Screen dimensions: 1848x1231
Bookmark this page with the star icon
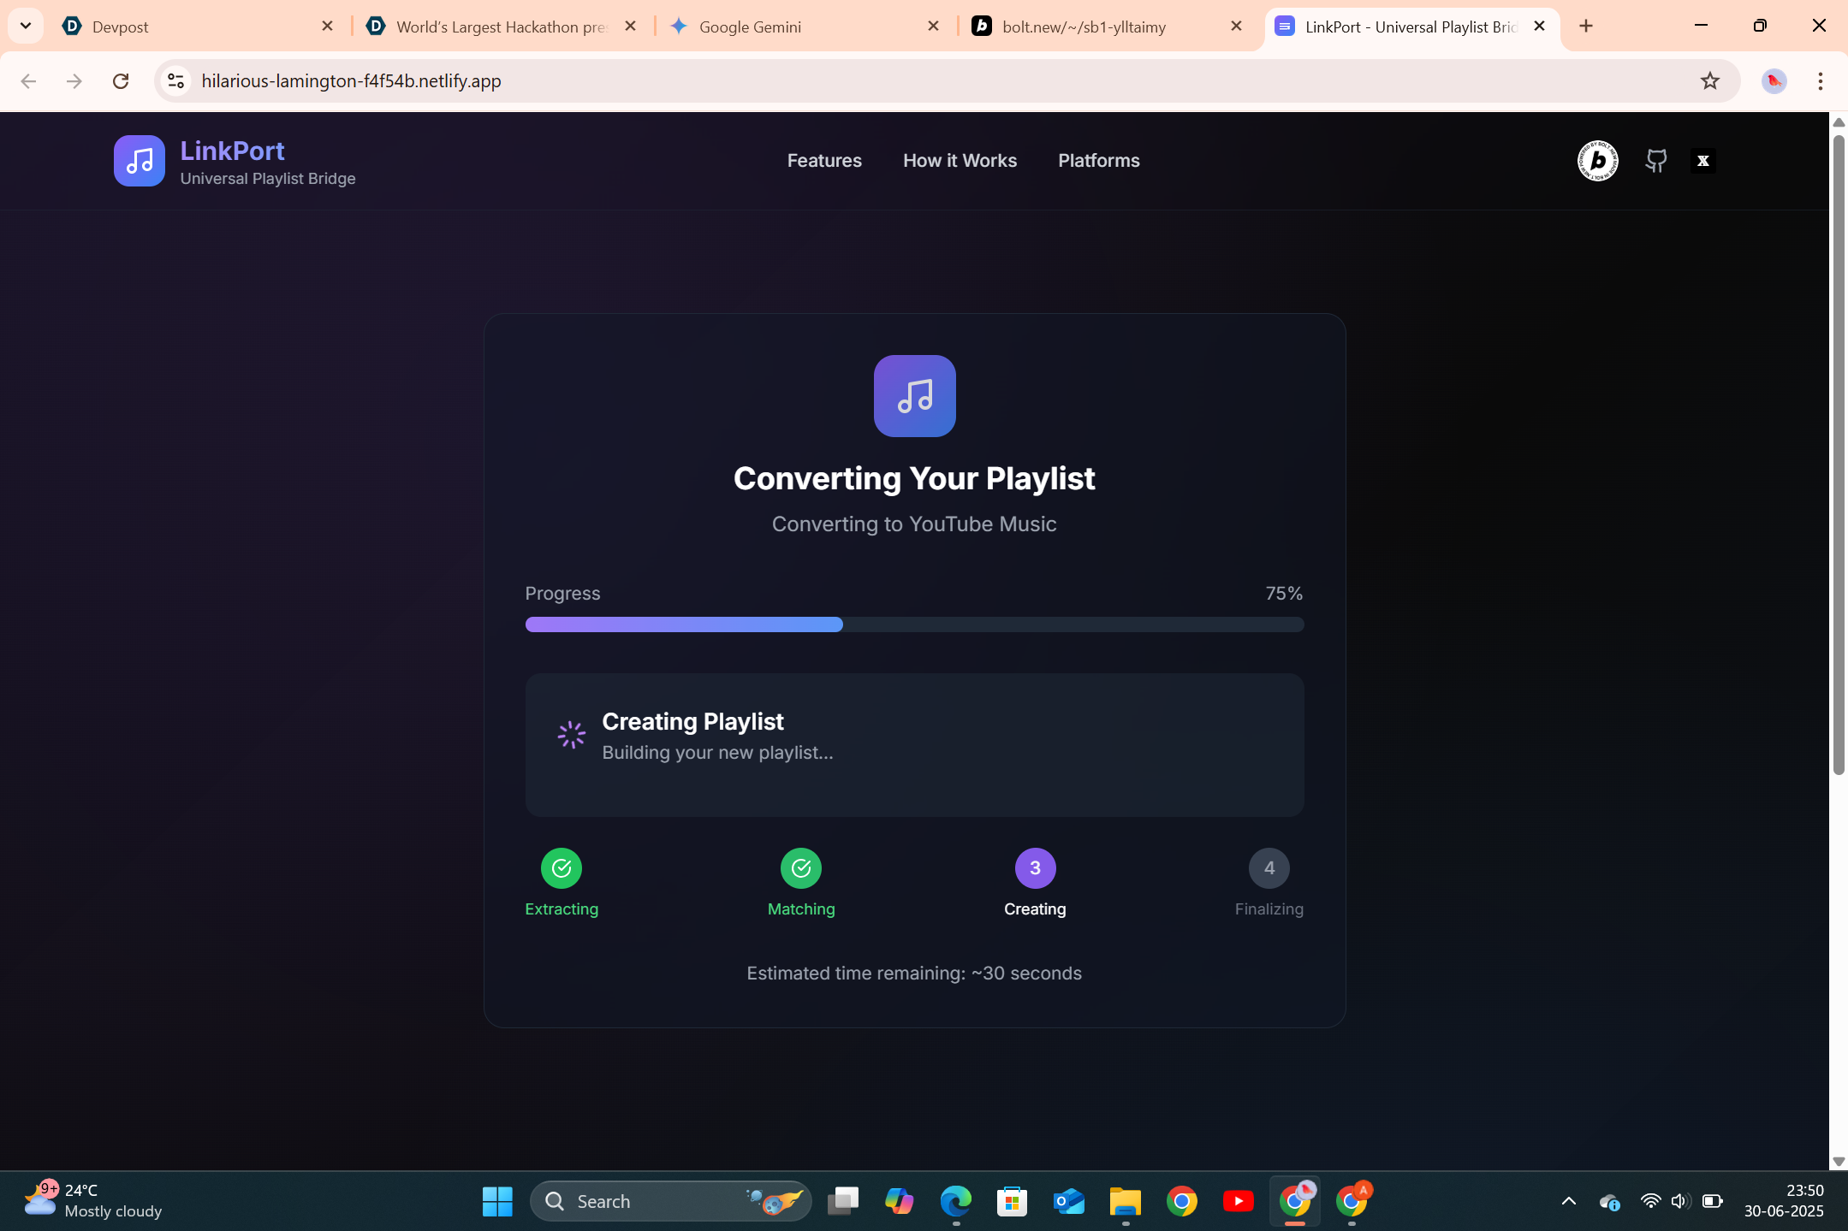[1709, 81]
